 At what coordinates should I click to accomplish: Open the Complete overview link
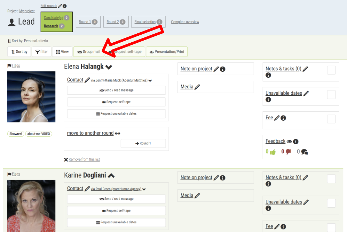coord(185,22)
